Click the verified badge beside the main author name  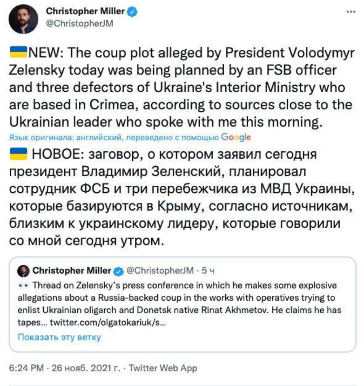click(x=132, y=12)
